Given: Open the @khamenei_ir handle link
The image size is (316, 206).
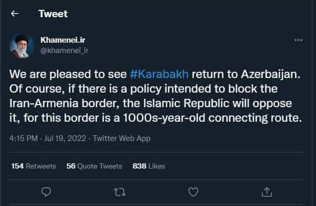Looking at the screenshot, I should click(64, 50).
